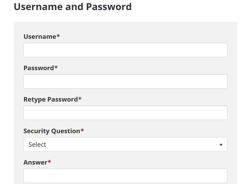Screen dimensions: 250x184
Task: Click the Answer field label
Action: 35,162
